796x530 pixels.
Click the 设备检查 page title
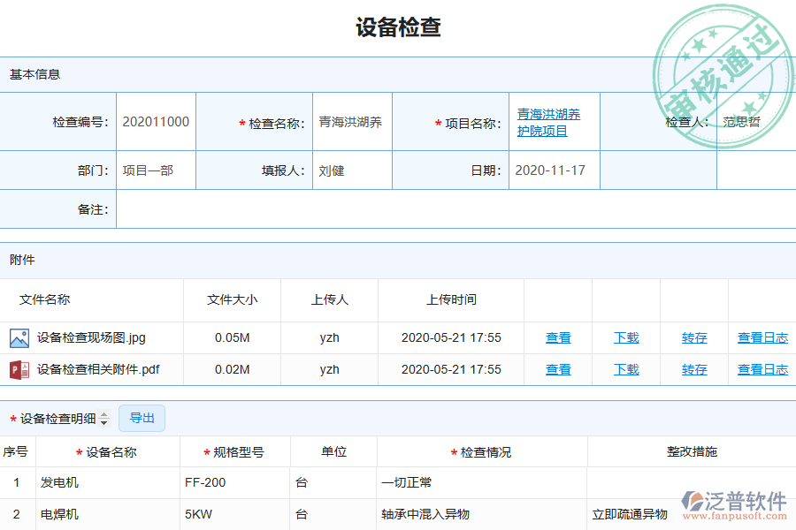click(397, 27)
